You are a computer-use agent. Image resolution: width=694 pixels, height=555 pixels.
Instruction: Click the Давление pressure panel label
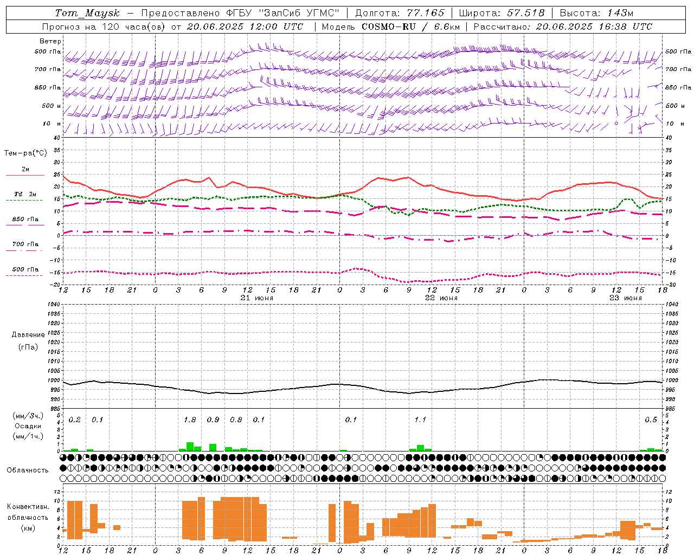click(28, 335)
